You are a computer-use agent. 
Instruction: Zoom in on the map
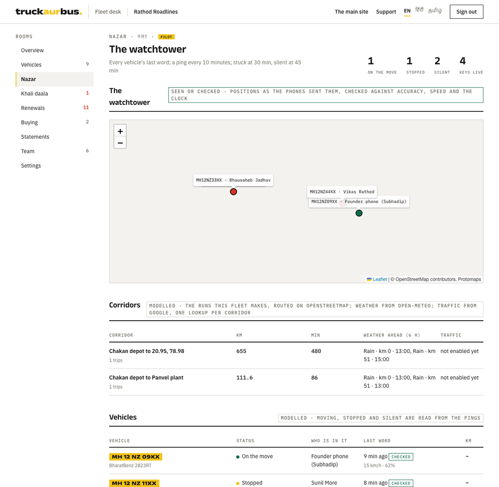120,131
